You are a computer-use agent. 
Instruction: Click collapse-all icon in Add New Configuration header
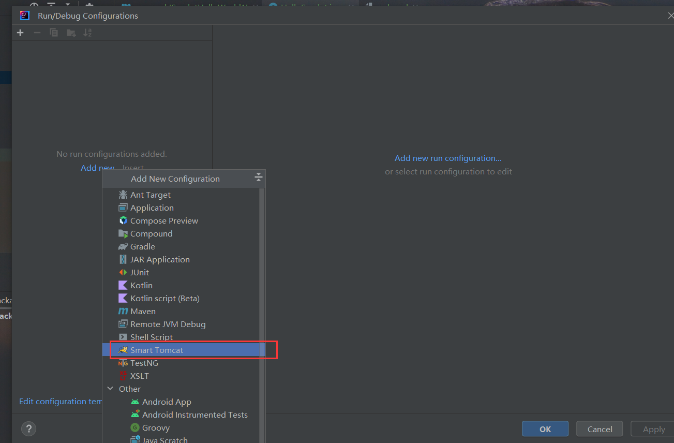pyautogui.click(x=259, y=178)
